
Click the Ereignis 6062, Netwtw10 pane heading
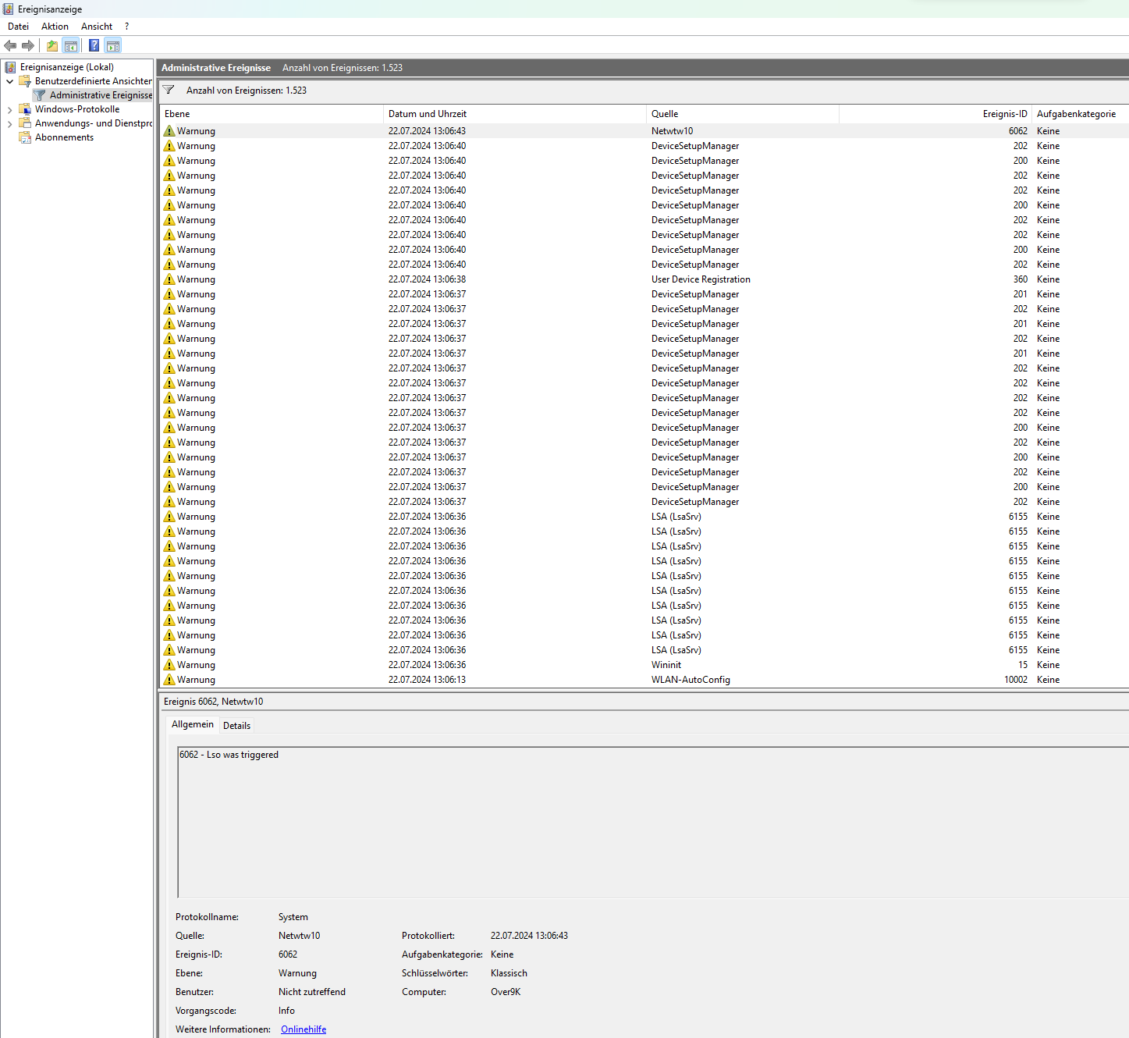214,702
